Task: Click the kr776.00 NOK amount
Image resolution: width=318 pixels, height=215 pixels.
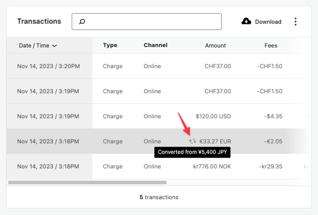Action: click(212, 167)
